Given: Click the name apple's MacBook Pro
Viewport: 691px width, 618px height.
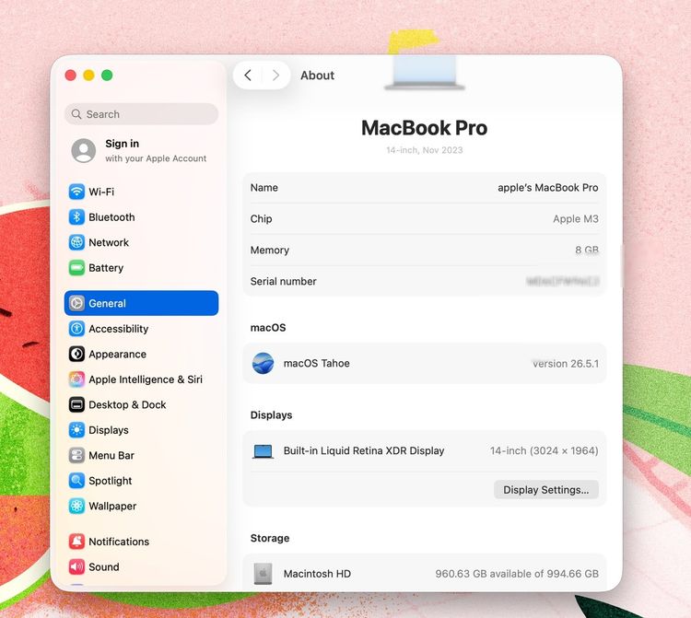Looking at the screenshot, I should pos(548,188).
